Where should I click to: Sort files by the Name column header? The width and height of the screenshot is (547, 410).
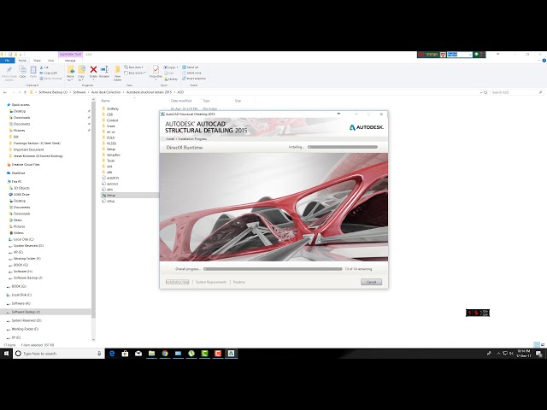[105, 101]
